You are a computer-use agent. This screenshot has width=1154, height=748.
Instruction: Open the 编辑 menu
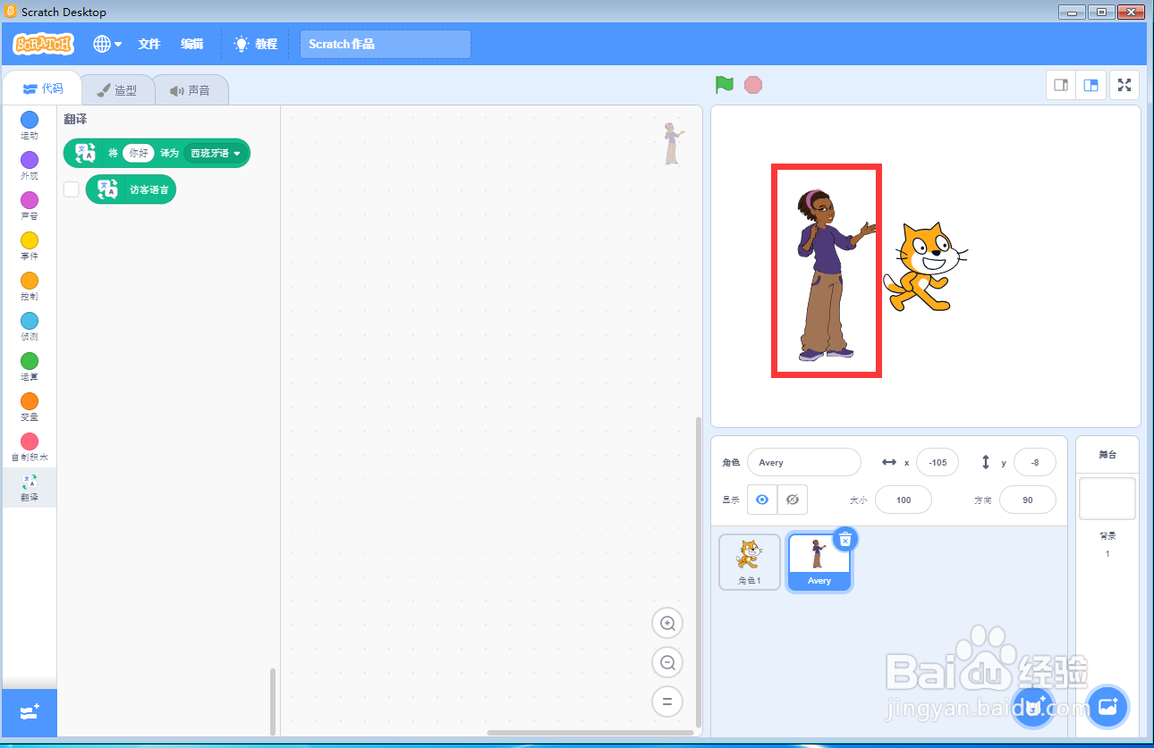click(192, 44)
